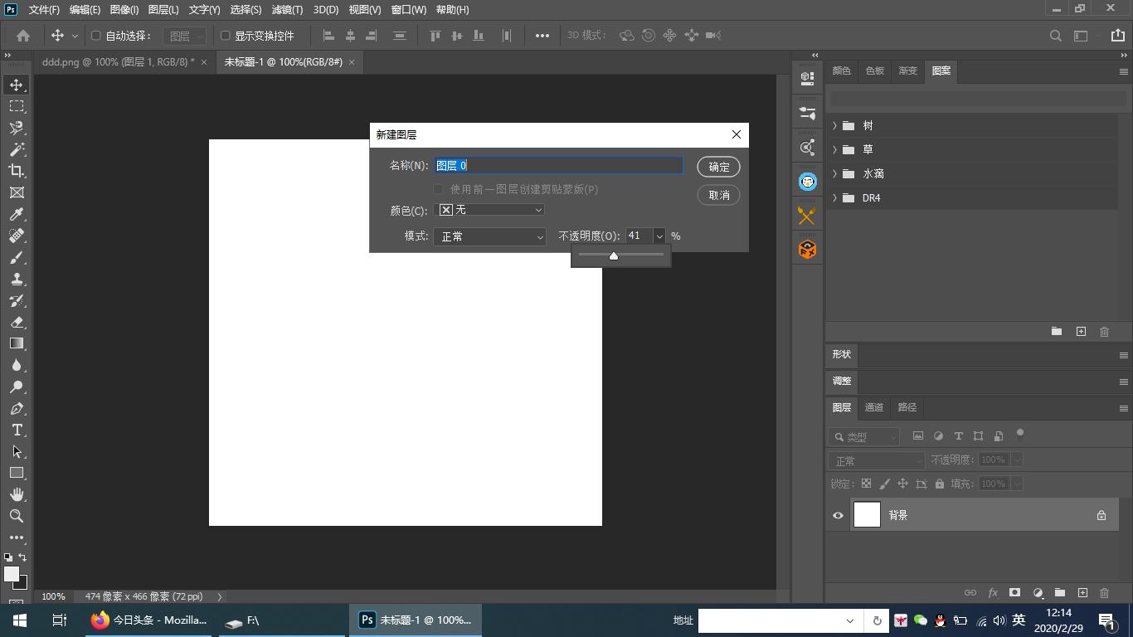Viewport: 1133px width, 637px height.
Task: Expand the 水滴 pattern folder
Action: point(834,173)
